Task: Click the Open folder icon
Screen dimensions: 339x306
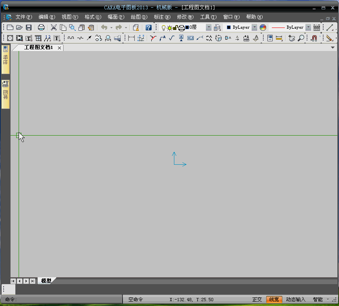Action: 19,28
